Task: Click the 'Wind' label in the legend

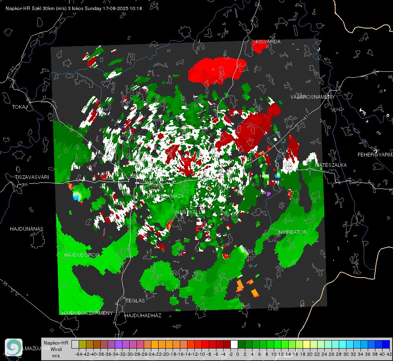Action: (x=56, y=349)
